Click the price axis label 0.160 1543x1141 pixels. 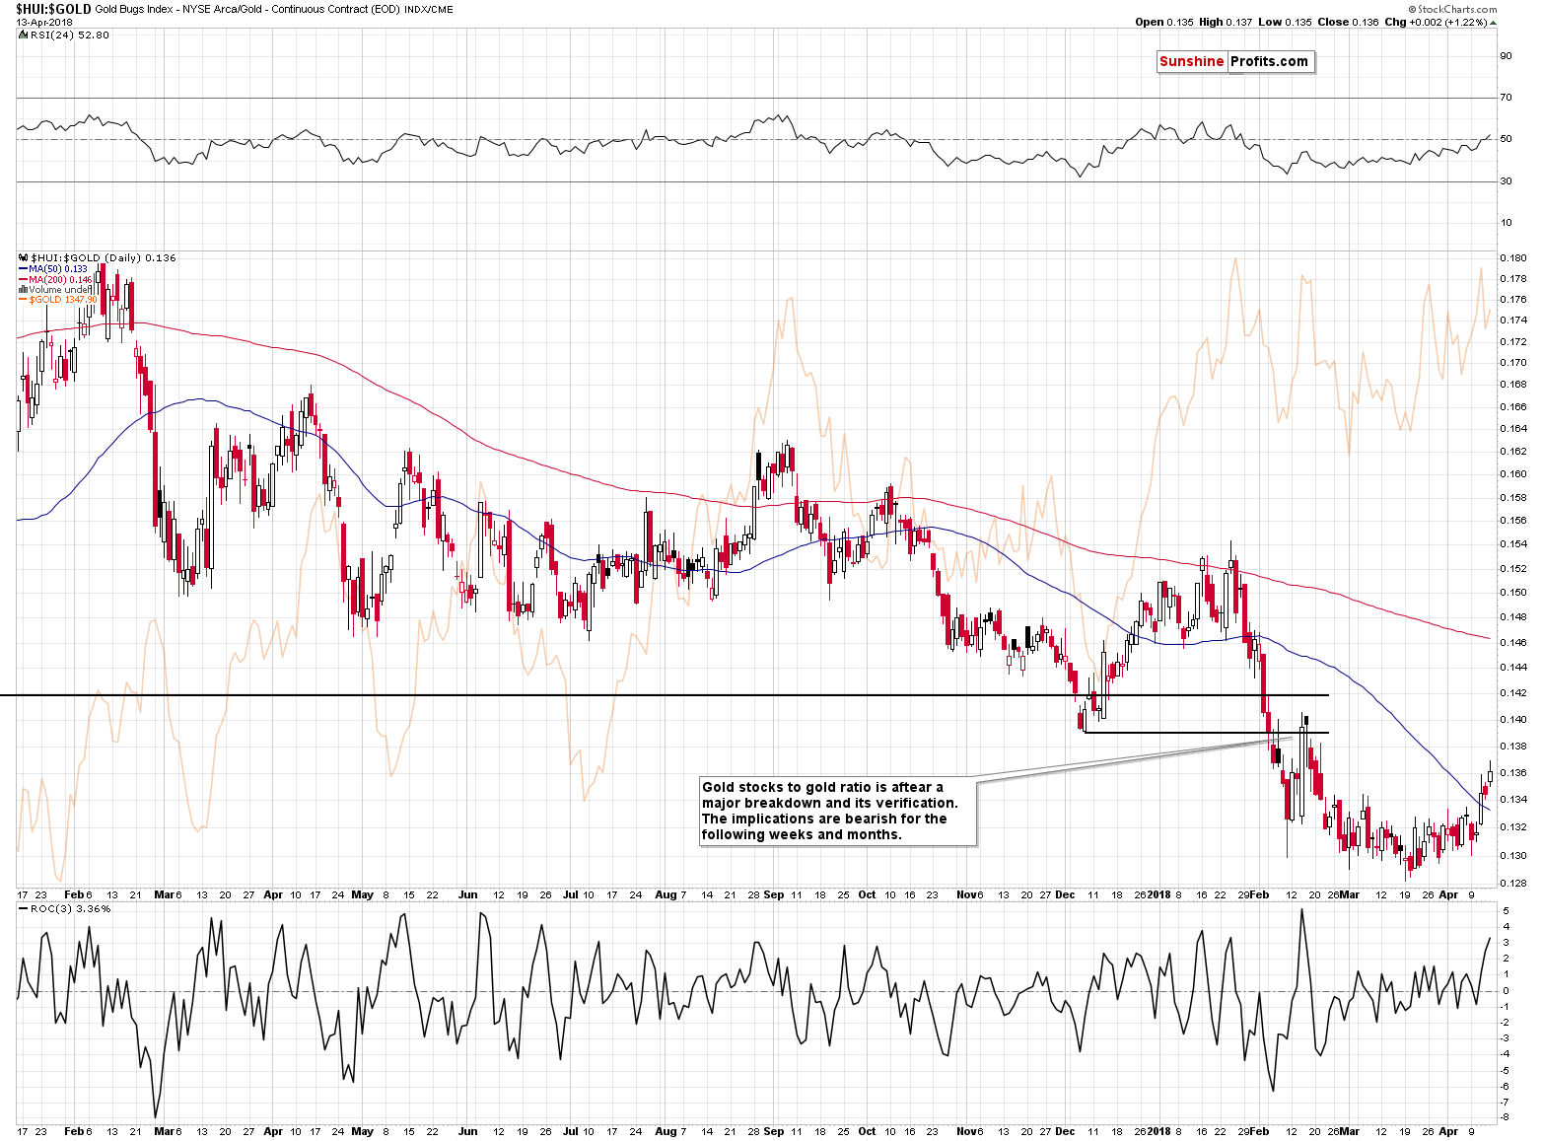tap(1513, 473)
